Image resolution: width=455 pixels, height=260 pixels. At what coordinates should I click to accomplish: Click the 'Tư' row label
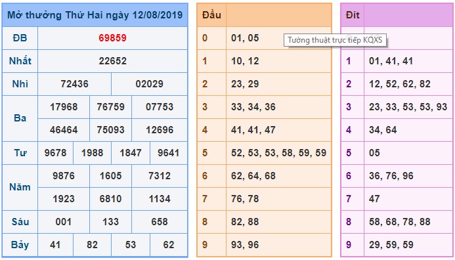(x=20, y=152)
